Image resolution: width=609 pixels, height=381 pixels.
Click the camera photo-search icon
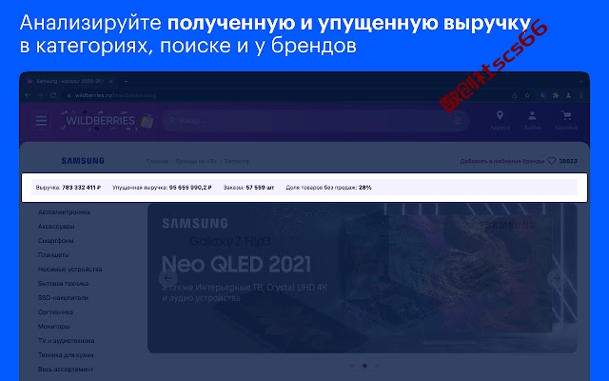click(458, 121)
